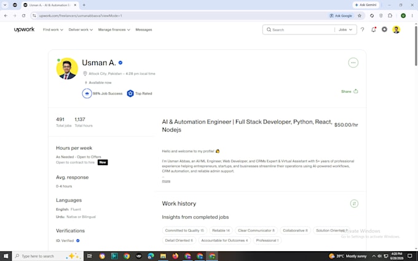Click the three-dot more options on the profile
Viewport: 418px width, 261px height.
pos(353,63)
